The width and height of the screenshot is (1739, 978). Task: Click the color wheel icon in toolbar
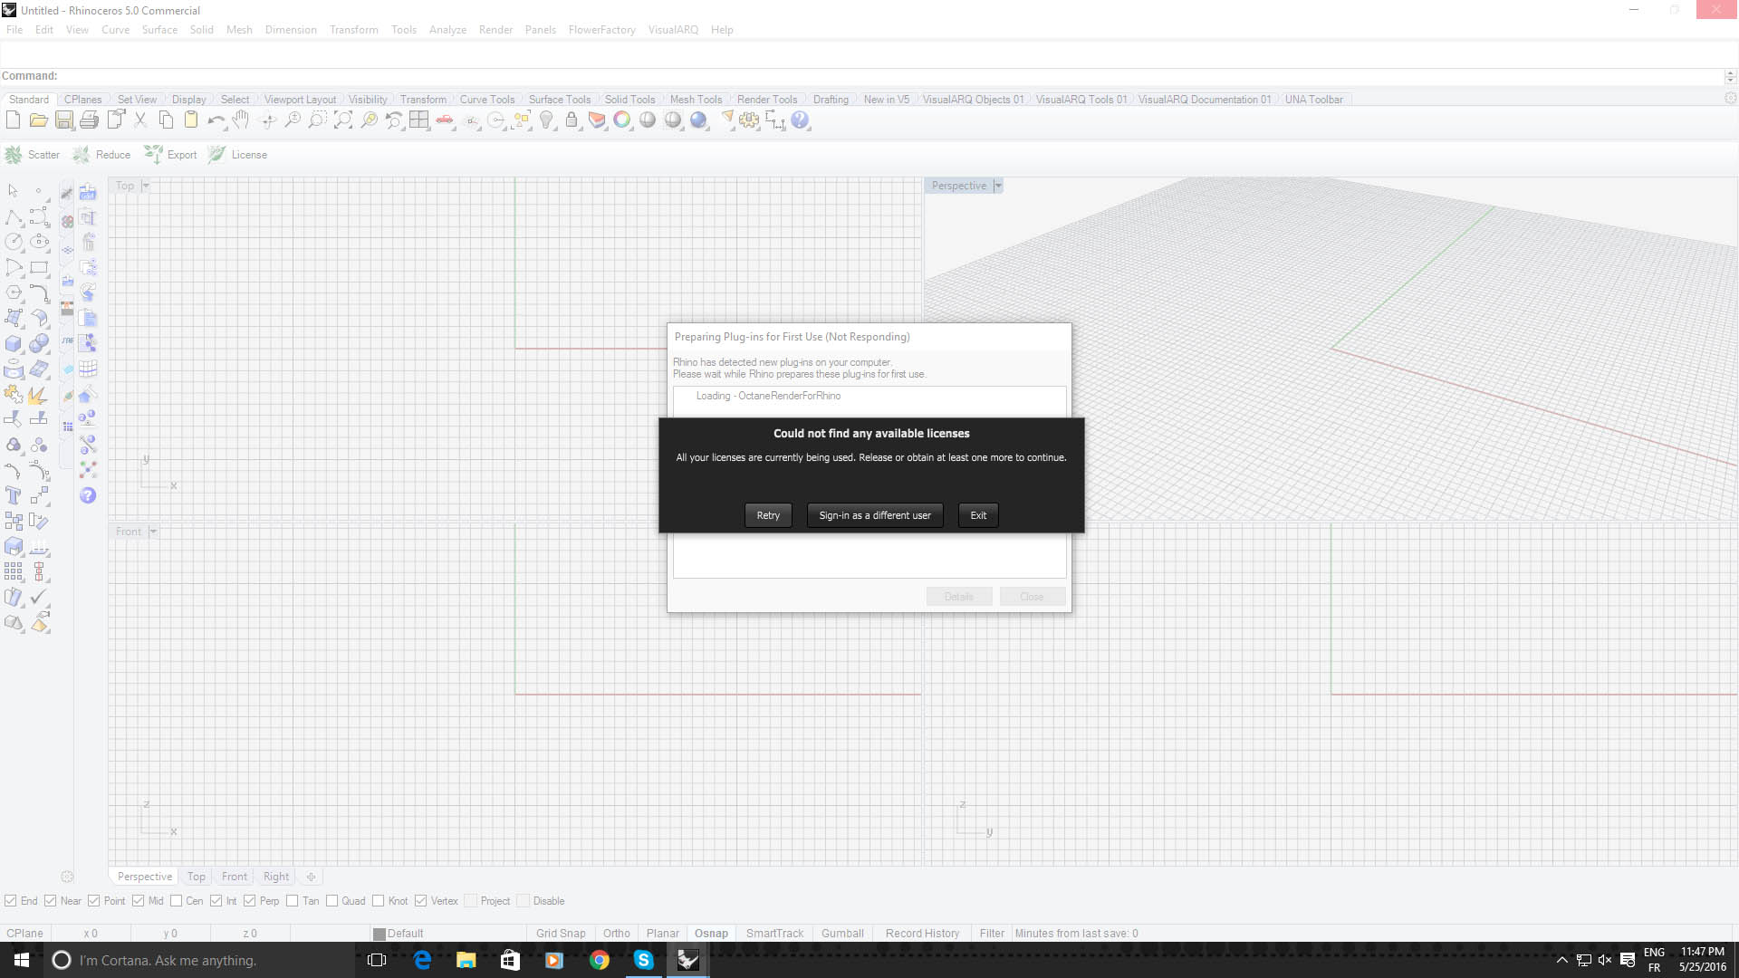tap(622, 120)
